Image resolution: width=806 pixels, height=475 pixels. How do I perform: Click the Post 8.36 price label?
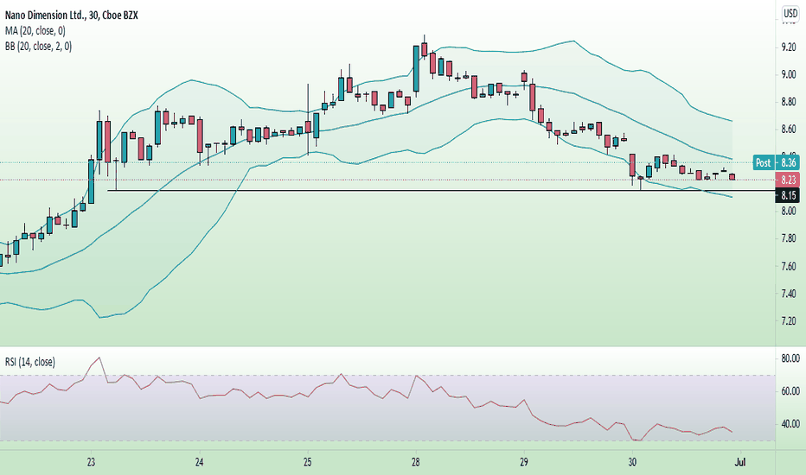[x=777, y=162]
